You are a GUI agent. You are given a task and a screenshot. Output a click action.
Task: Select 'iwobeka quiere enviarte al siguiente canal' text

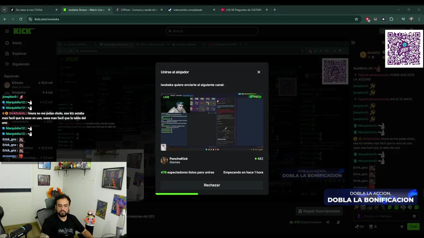click(192, 85)
